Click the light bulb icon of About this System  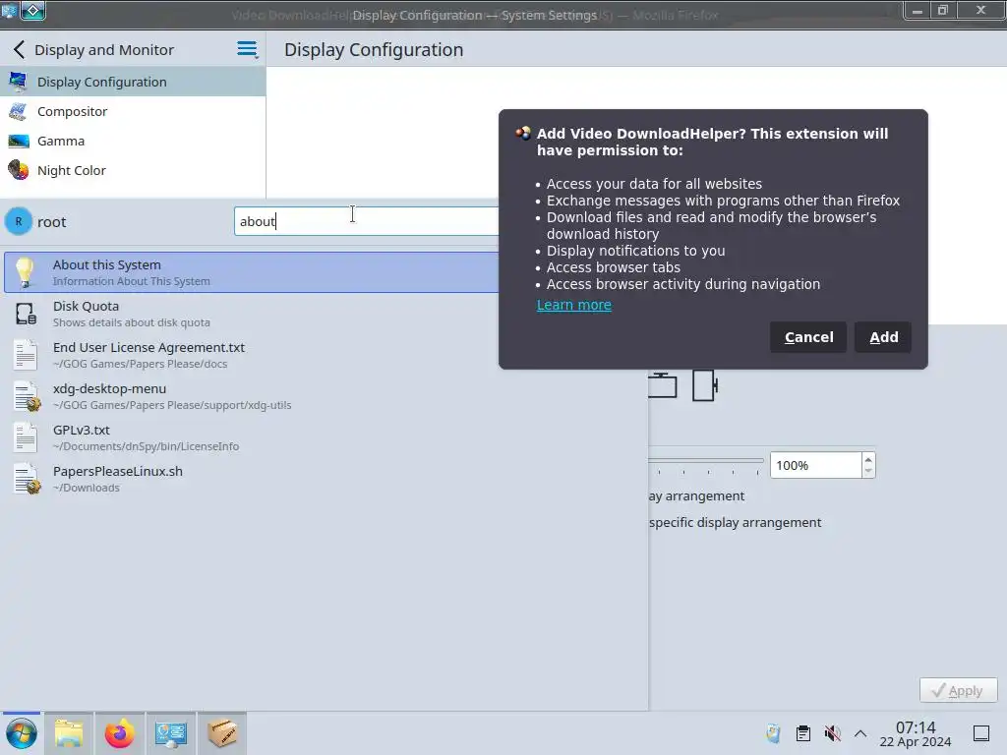pos(25,272)
